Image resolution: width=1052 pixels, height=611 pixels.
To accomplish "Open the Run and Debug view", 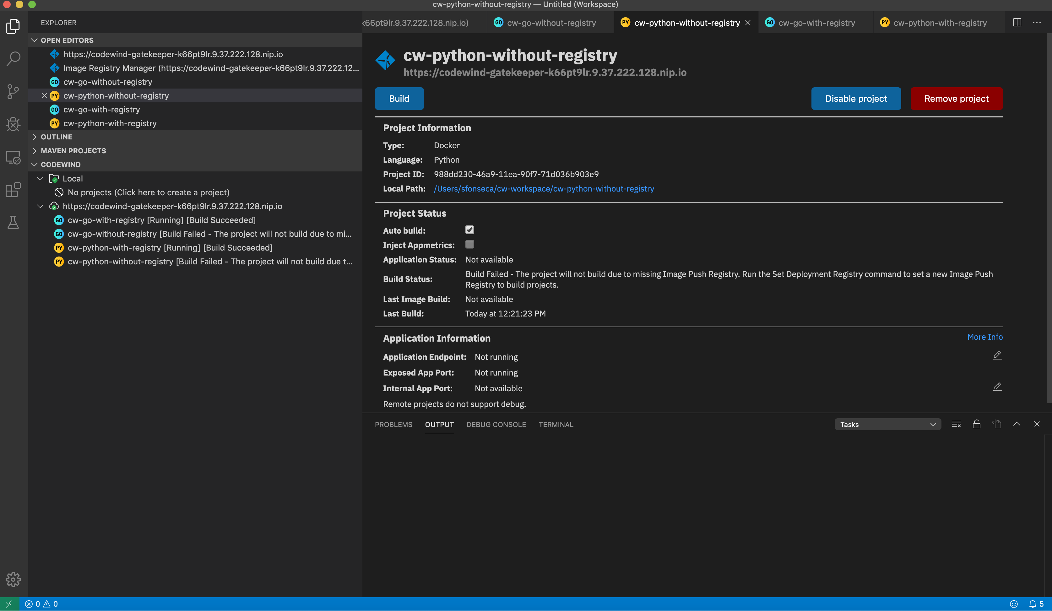I will [13, 124].
